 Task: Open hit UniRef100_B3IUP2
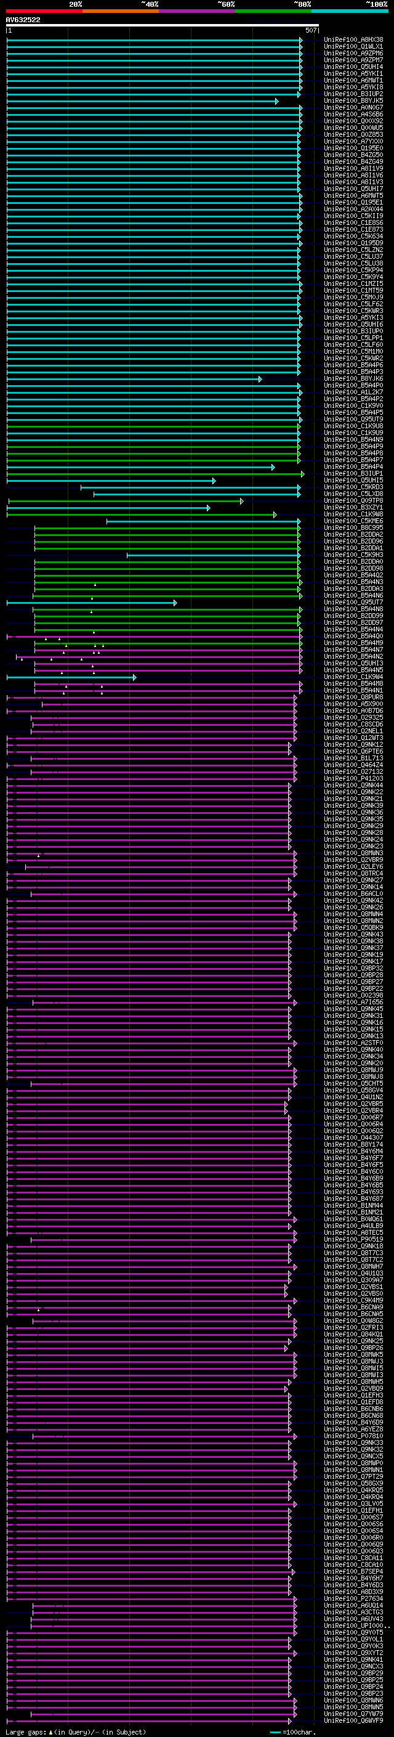353,94
